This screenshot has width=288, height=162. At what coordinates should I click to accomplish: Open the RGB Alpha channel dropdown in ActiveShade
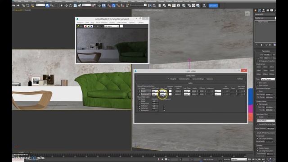[112, 26]
